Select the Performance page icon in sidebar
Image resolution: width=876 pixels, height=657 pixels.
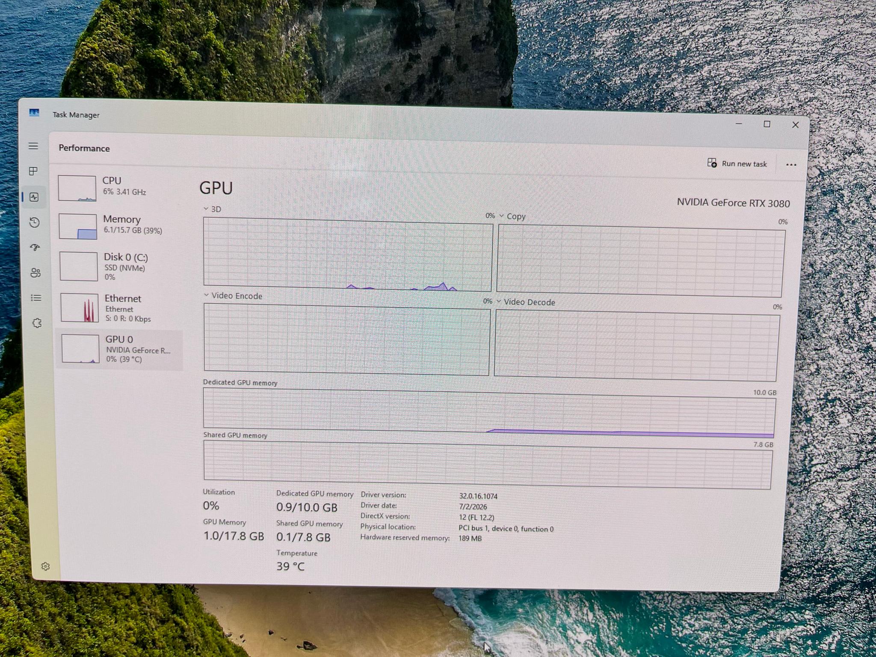[x=34, y=197]
